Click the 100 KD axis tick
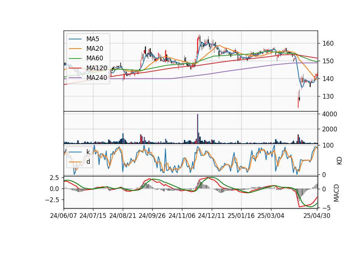 point(328,145)
